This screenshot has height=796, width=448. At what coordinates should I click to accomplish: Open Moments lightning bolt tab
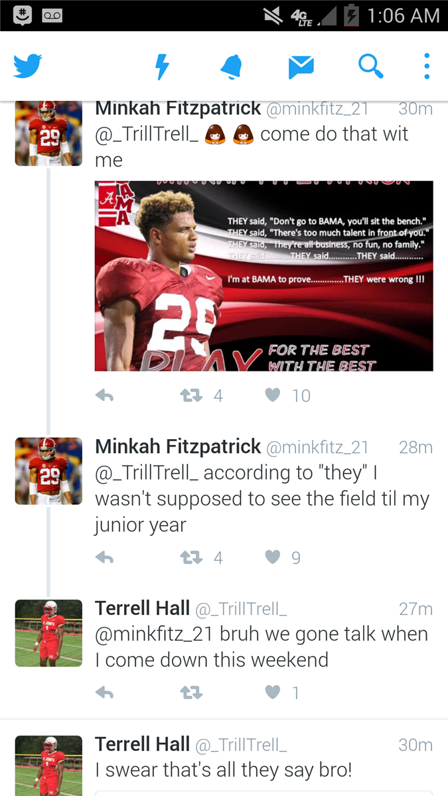pyautogui.click(x=162, y=66)
